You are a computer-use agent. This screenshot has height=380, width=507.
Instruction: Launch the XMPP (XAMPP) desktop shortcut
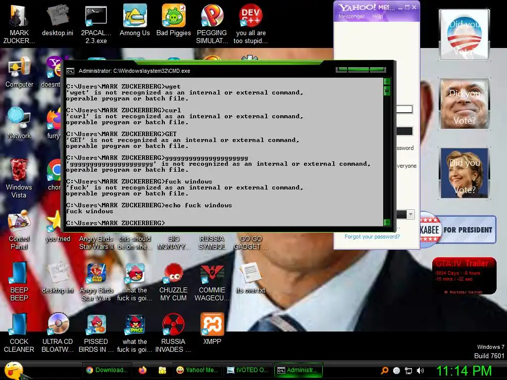[212, 324]
